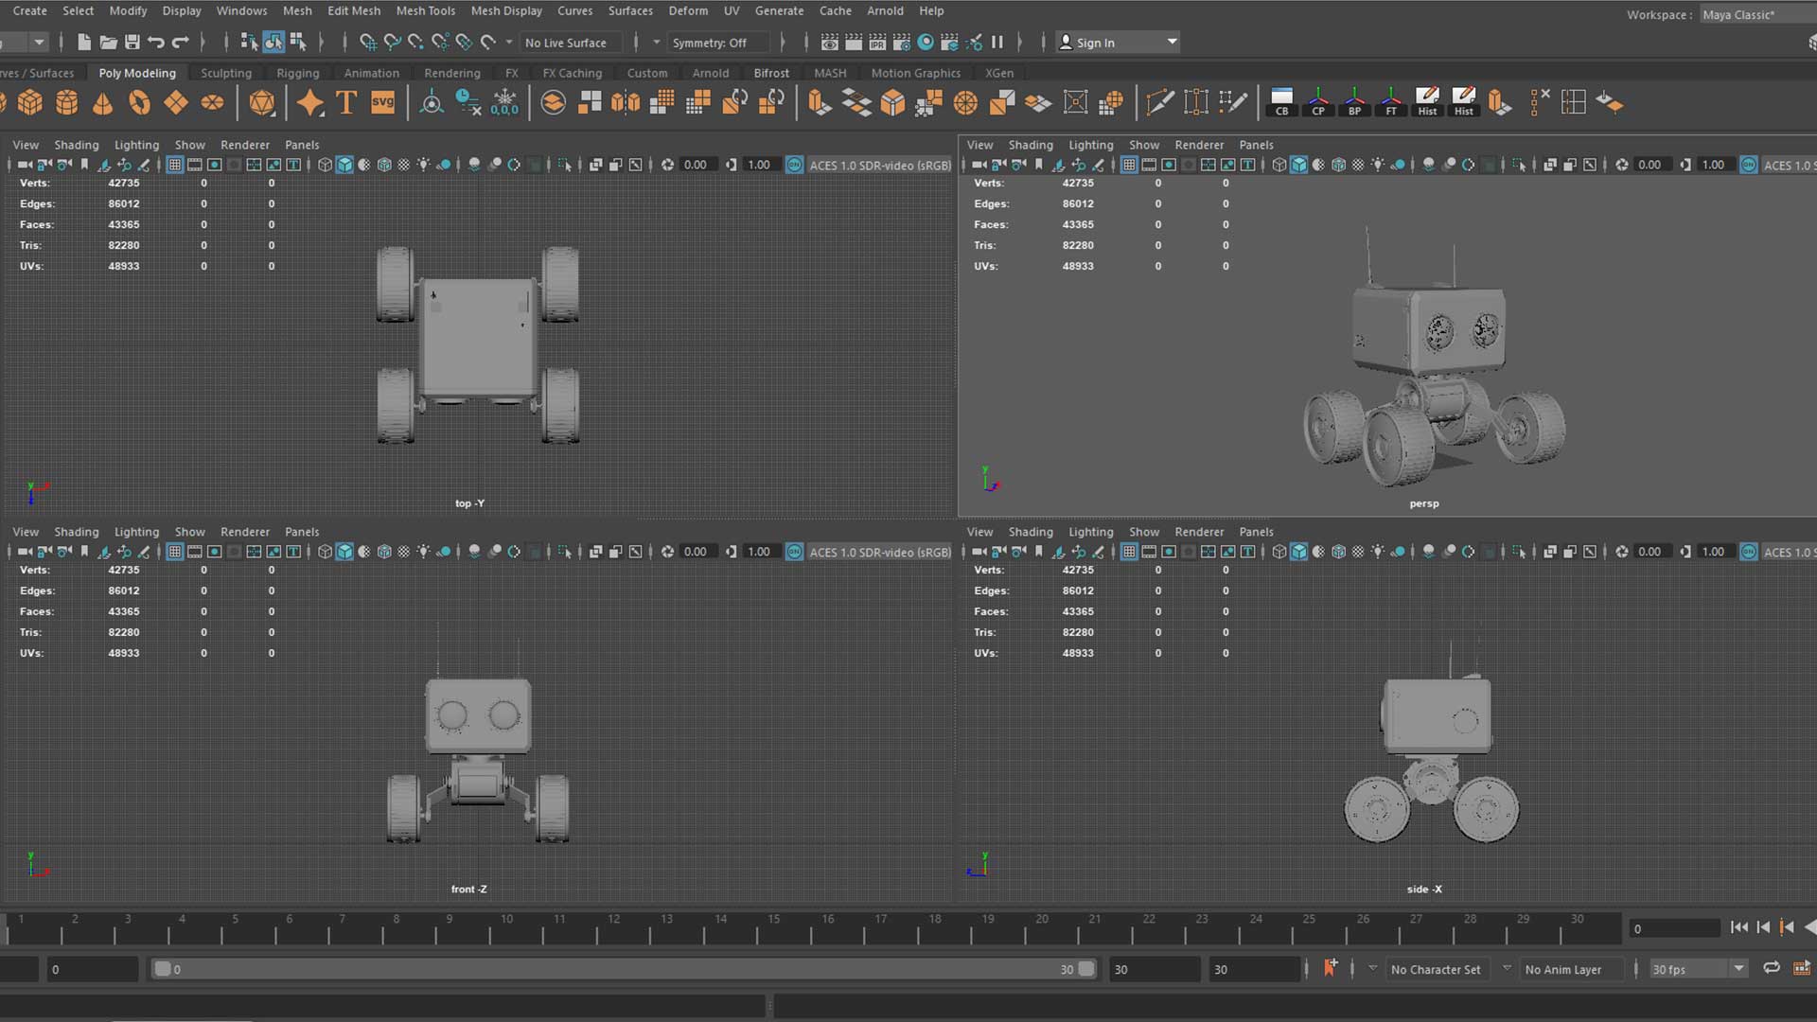Screen dimensions: 1817x1022
Task: Switch to the Rigging shelf tab
Action: [297, 73]
